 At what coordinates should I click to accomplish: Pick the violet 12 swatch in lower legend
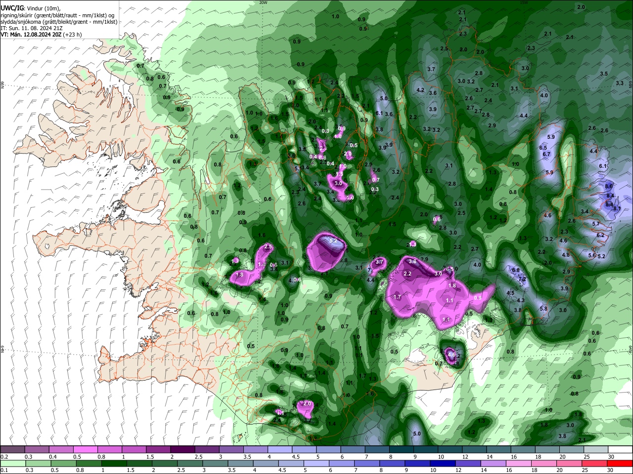(x=468, y=463)
